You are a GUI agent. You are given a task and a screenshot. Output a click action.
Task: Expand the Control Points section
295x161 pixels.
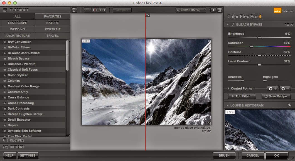pyautogui.click(x=228, y=88)
